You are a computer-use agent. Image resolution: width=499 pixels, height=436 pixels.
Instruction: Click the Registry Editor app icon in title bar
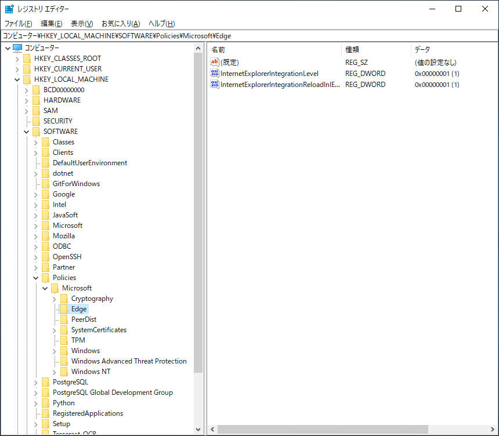pos(9,9)
